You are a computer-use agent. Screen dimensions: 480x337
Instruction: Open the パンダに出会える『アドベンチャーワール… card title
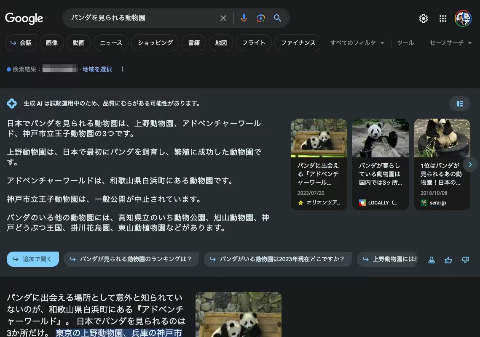coord(318,174)
